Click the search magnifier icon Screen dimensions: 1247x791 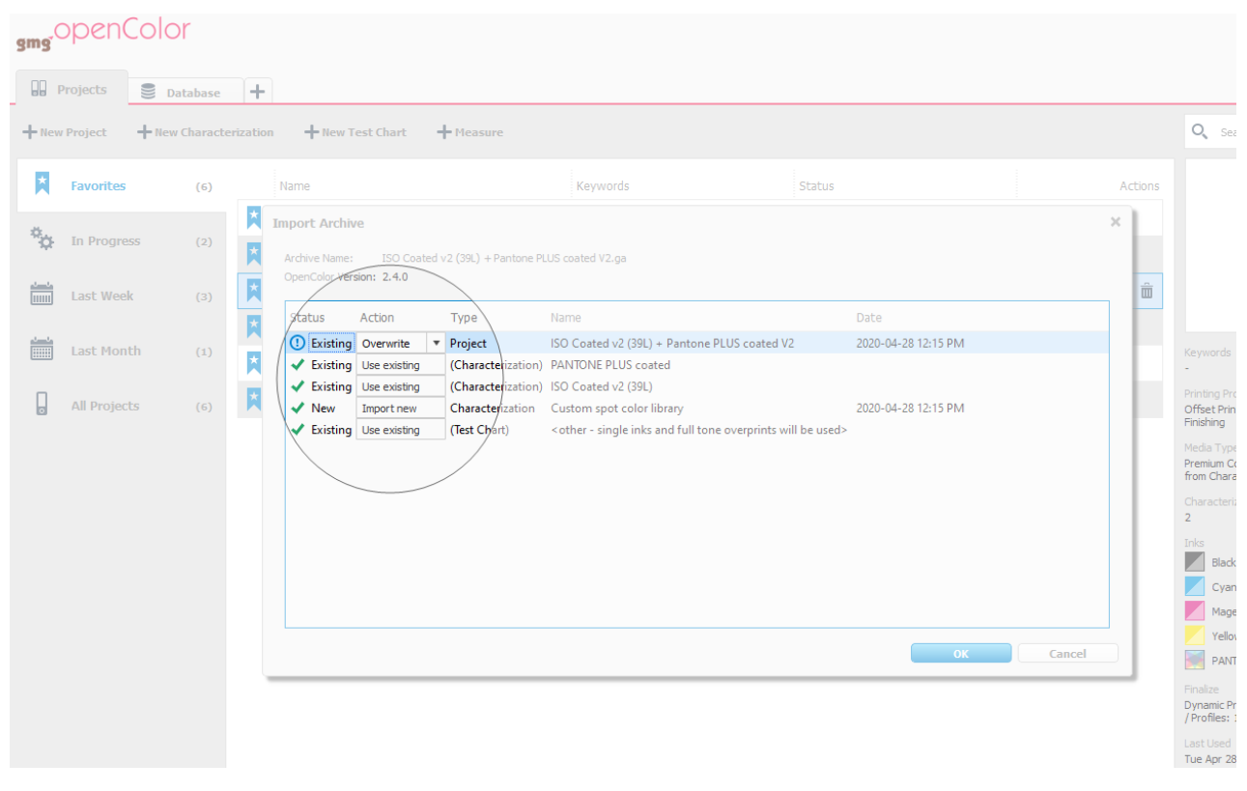point(1200,131)
